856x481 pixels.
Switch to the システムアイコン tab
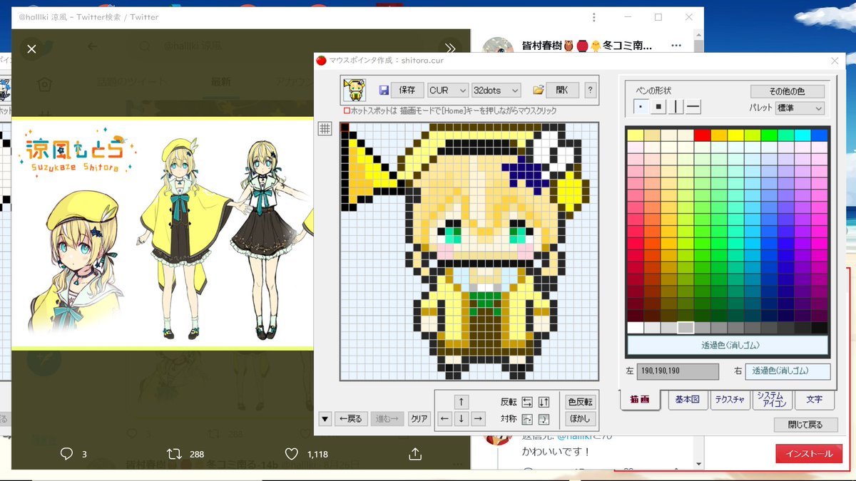(x=771, y=400)
